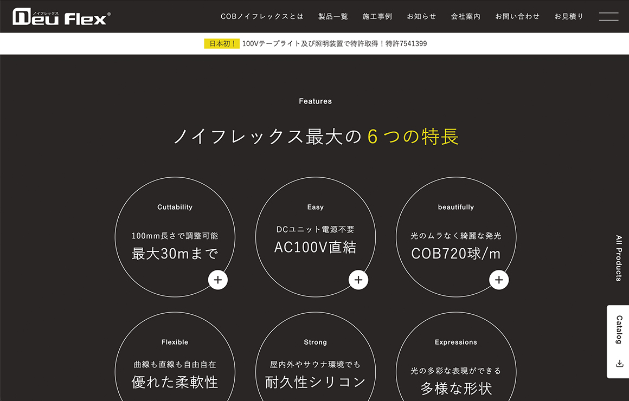Click the text DCユニット電源不要
The height and width of the screenshot is (401, 629).
click(315, 229)
